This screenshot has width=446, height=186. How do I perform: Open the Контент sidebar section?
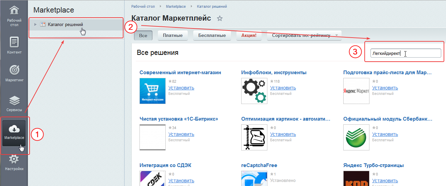[14, 45]
